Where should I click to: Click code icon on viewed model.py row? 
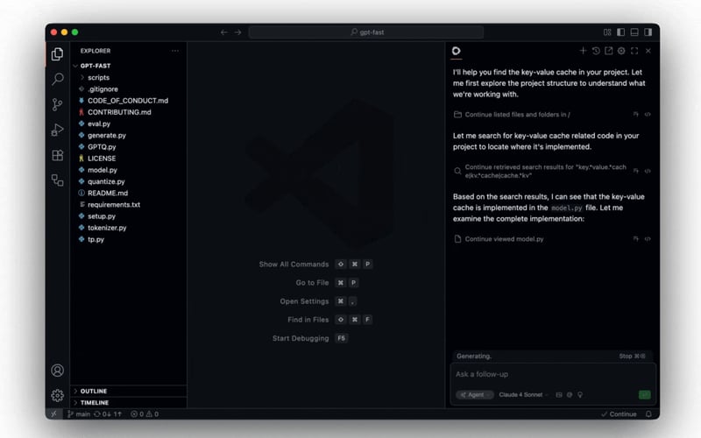648,239
